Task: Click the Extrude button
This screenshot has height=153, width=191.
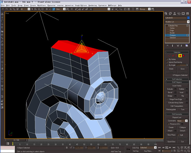Action: (170, 89)
